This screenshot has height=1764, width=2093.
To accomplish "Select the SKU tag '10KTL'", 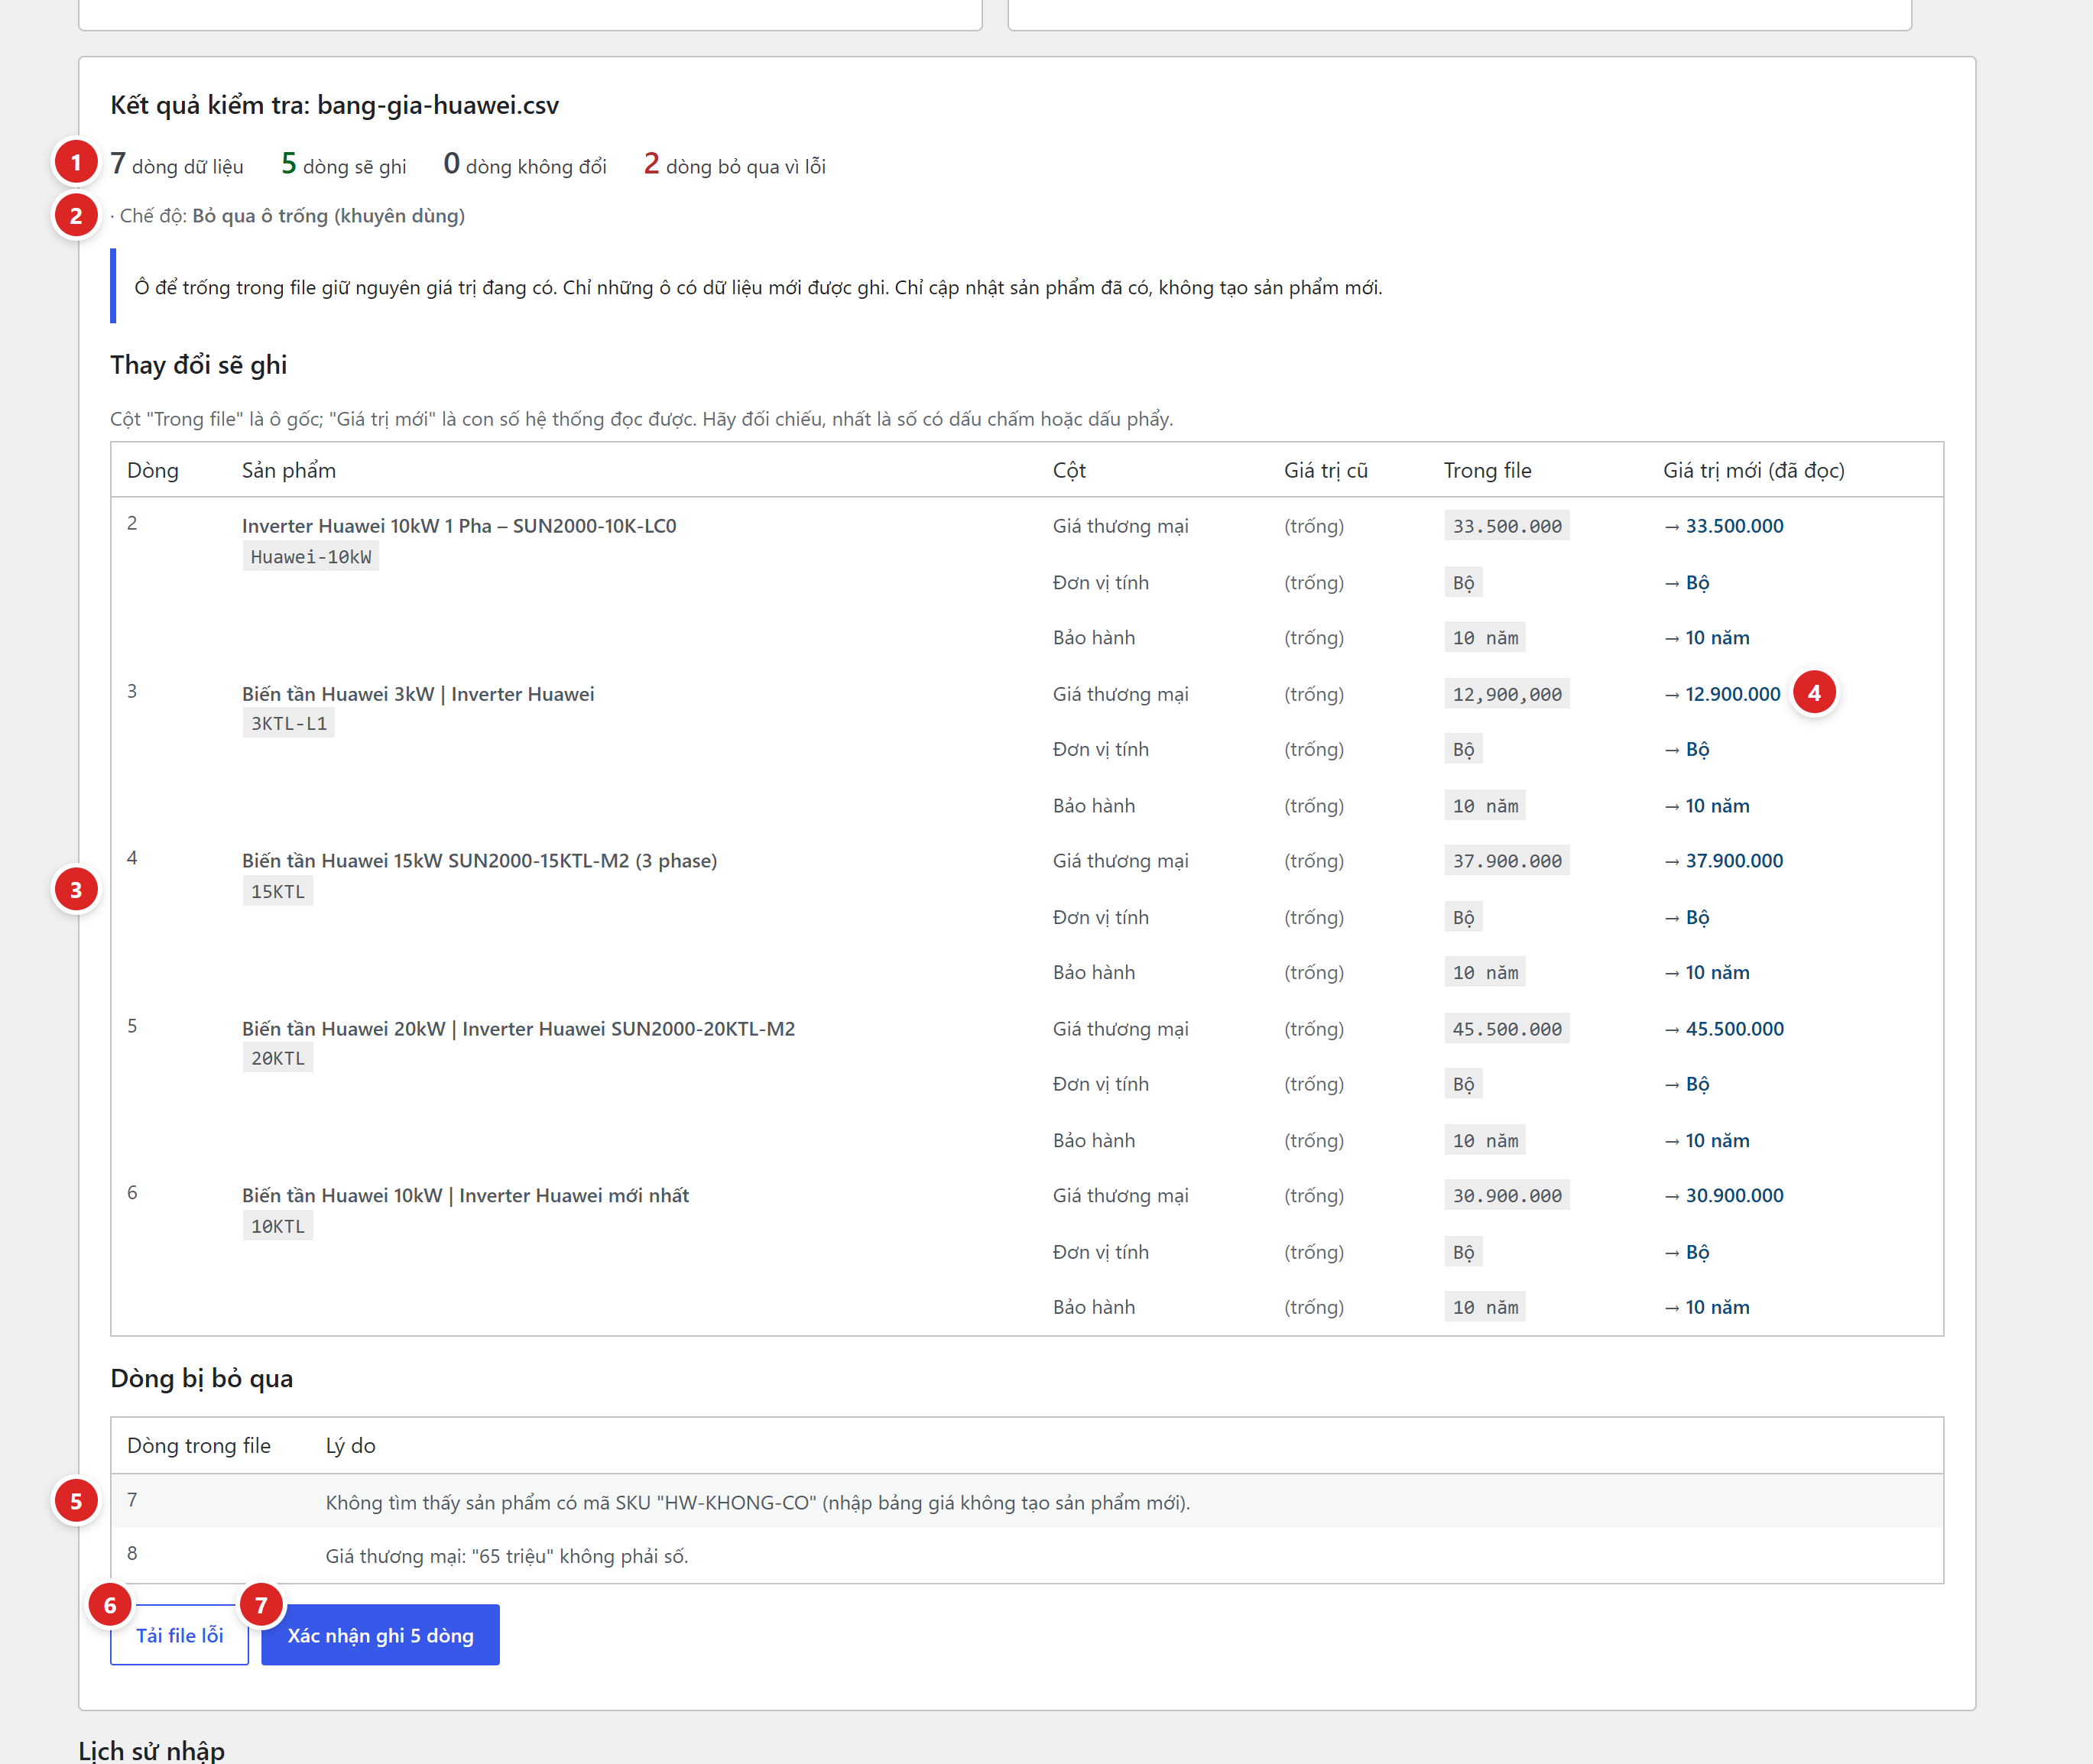I will coord(277,1226).
